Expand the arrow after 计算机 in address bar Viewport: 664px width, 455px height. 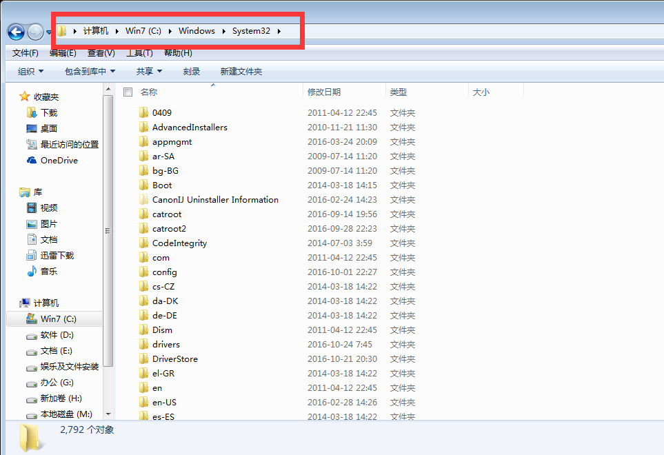point(117,31)
